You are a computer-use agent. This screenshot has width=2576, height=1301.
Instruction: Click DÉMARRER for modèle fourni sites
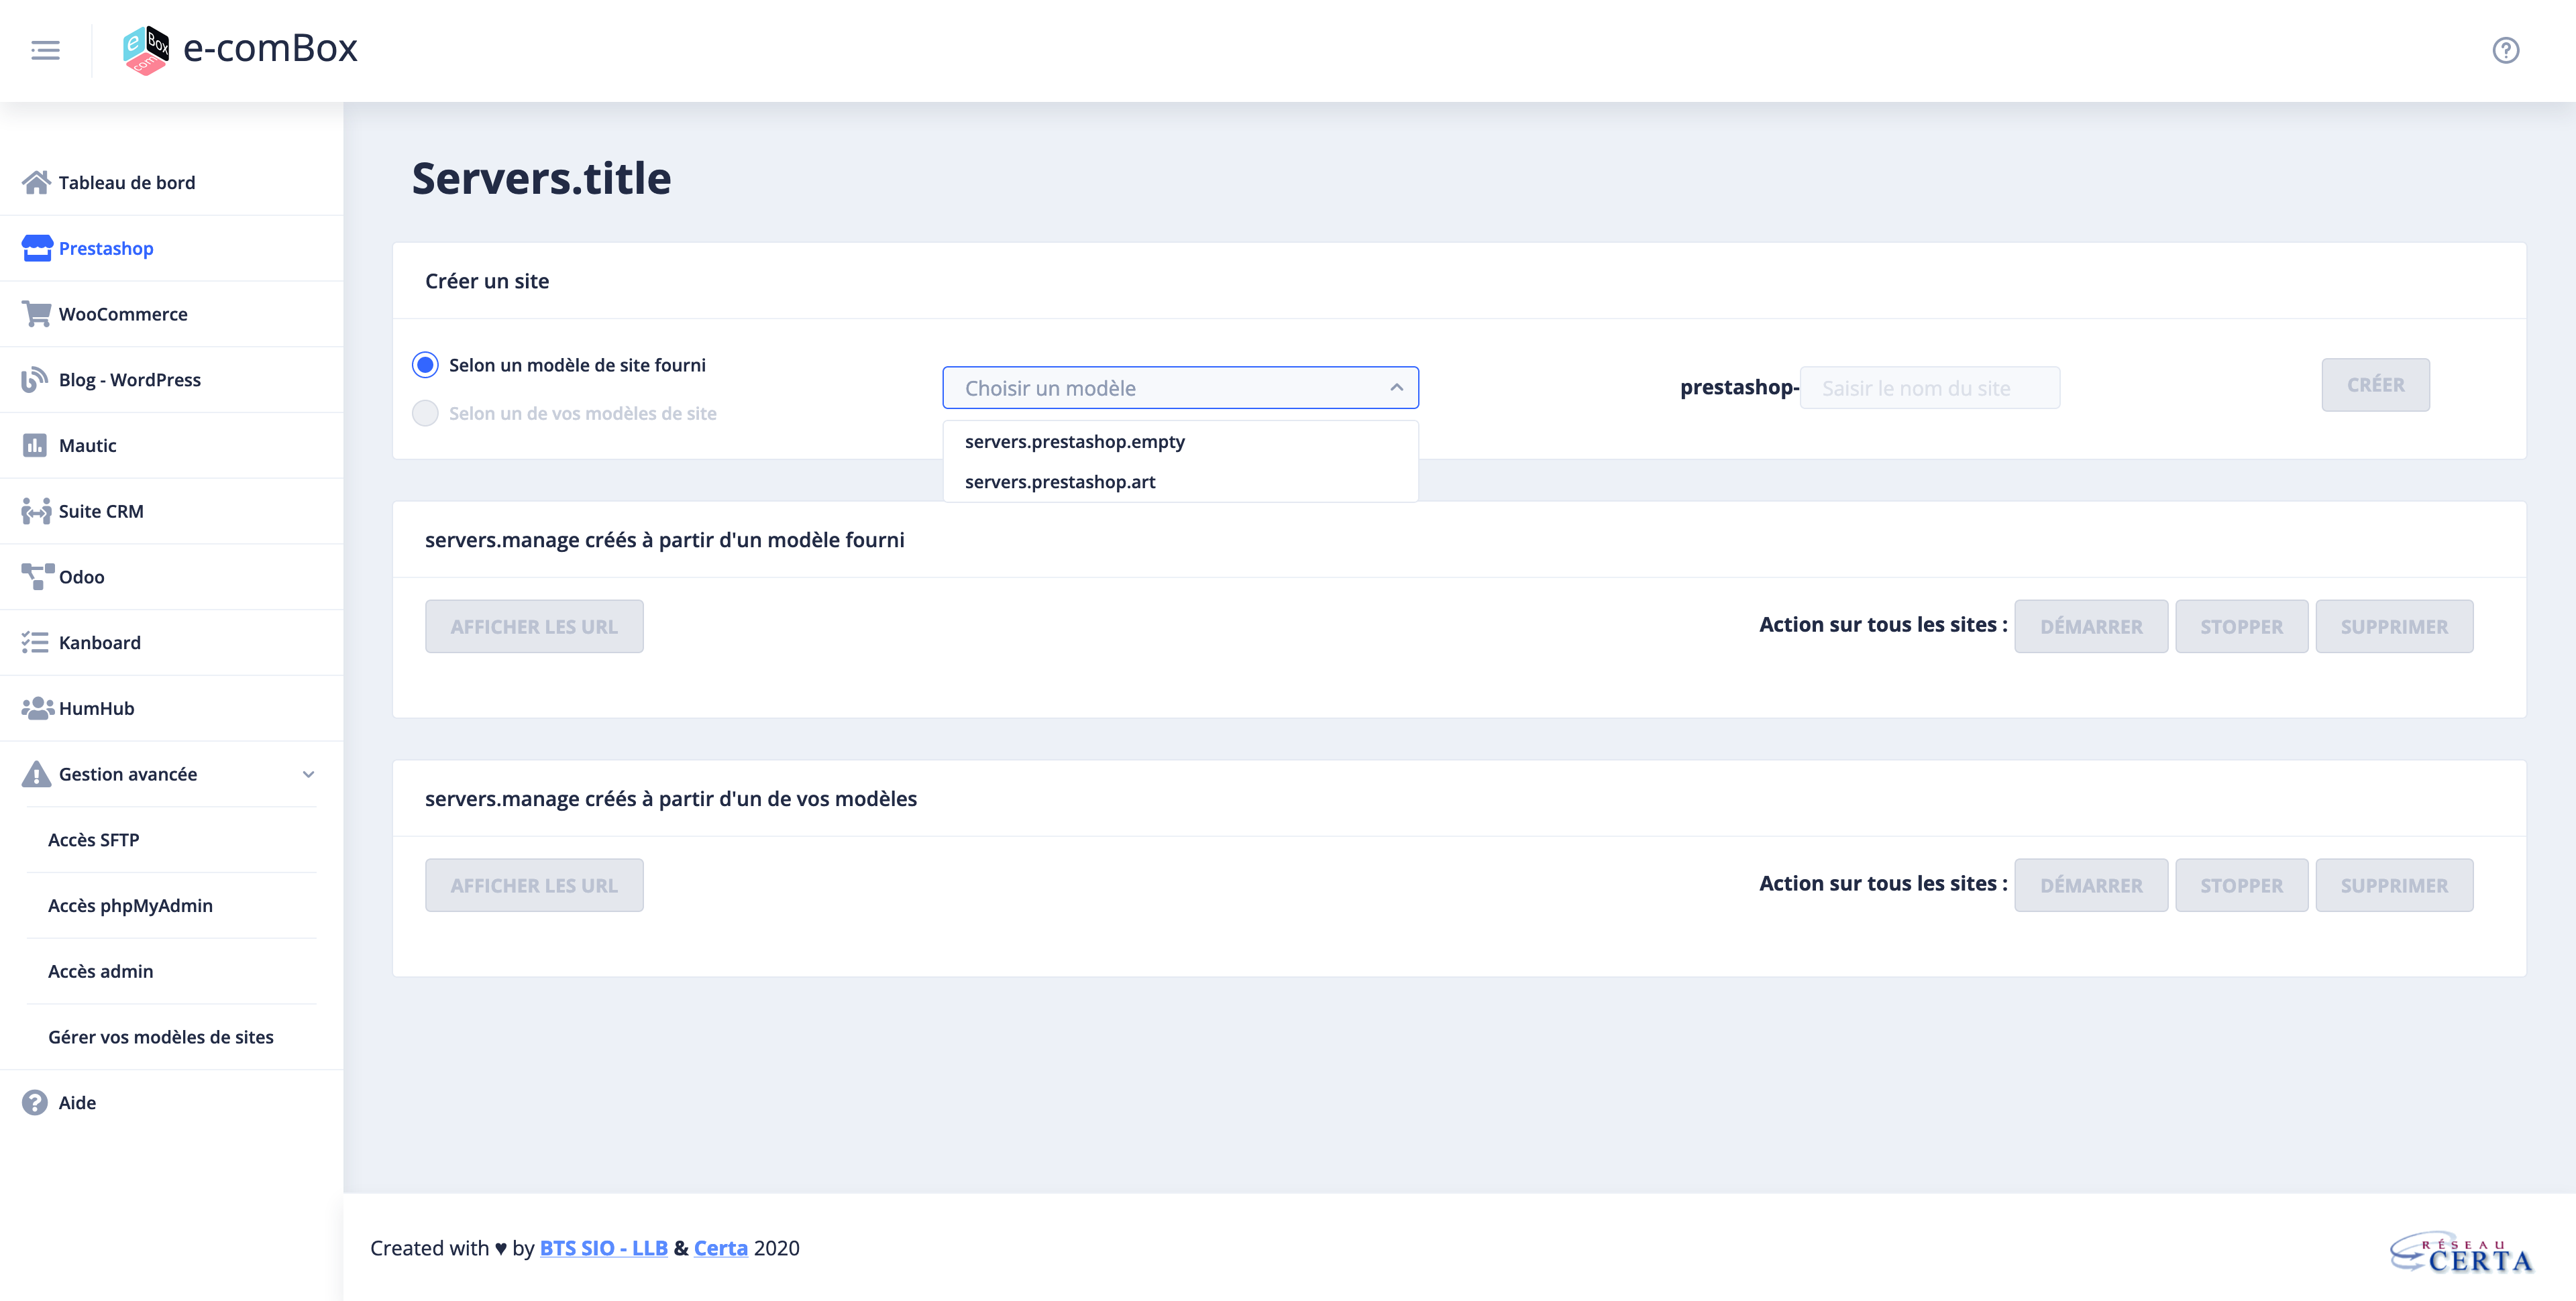2091,627
